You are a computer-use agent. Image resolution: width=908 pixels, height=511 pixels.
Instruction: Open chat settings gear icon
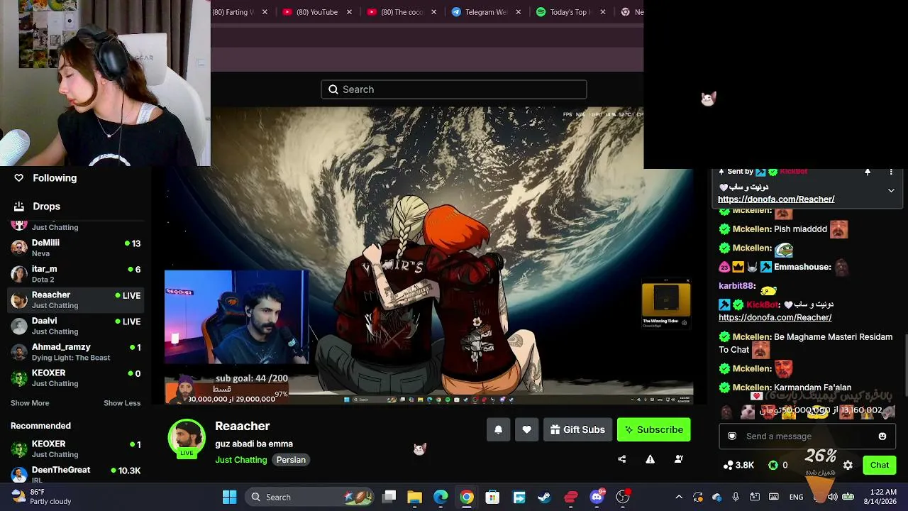point(848,466)
